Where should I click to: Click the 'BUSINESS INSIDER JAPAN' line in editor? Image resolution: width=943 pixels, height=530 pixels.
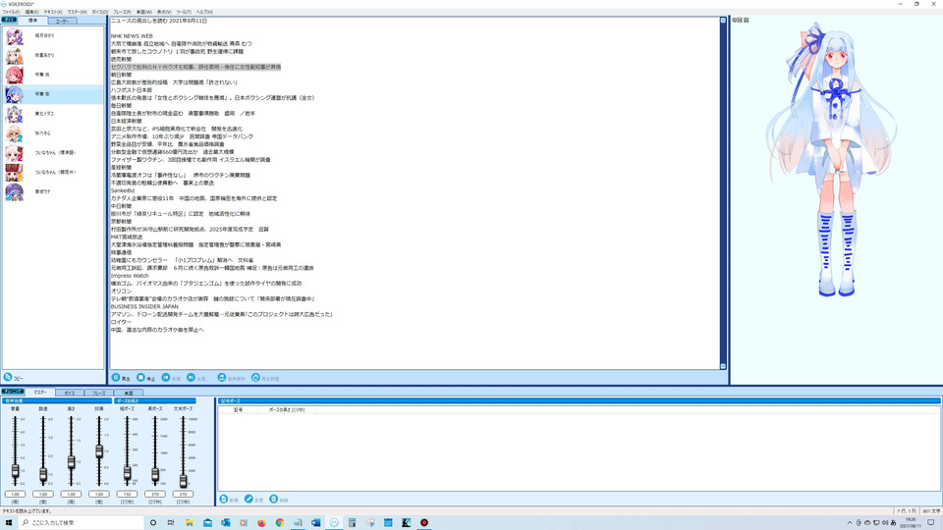point(144,306)
